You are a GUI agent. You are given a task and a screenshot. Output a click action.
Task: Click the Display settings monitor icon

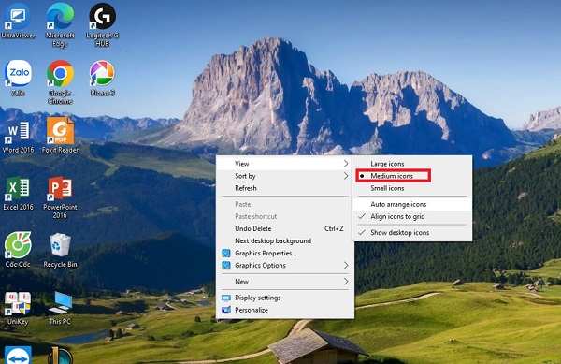click(x=226, y=298)
